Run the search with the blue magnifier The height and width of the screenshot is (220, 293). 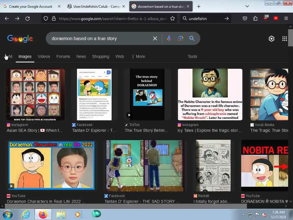(192, 38)
